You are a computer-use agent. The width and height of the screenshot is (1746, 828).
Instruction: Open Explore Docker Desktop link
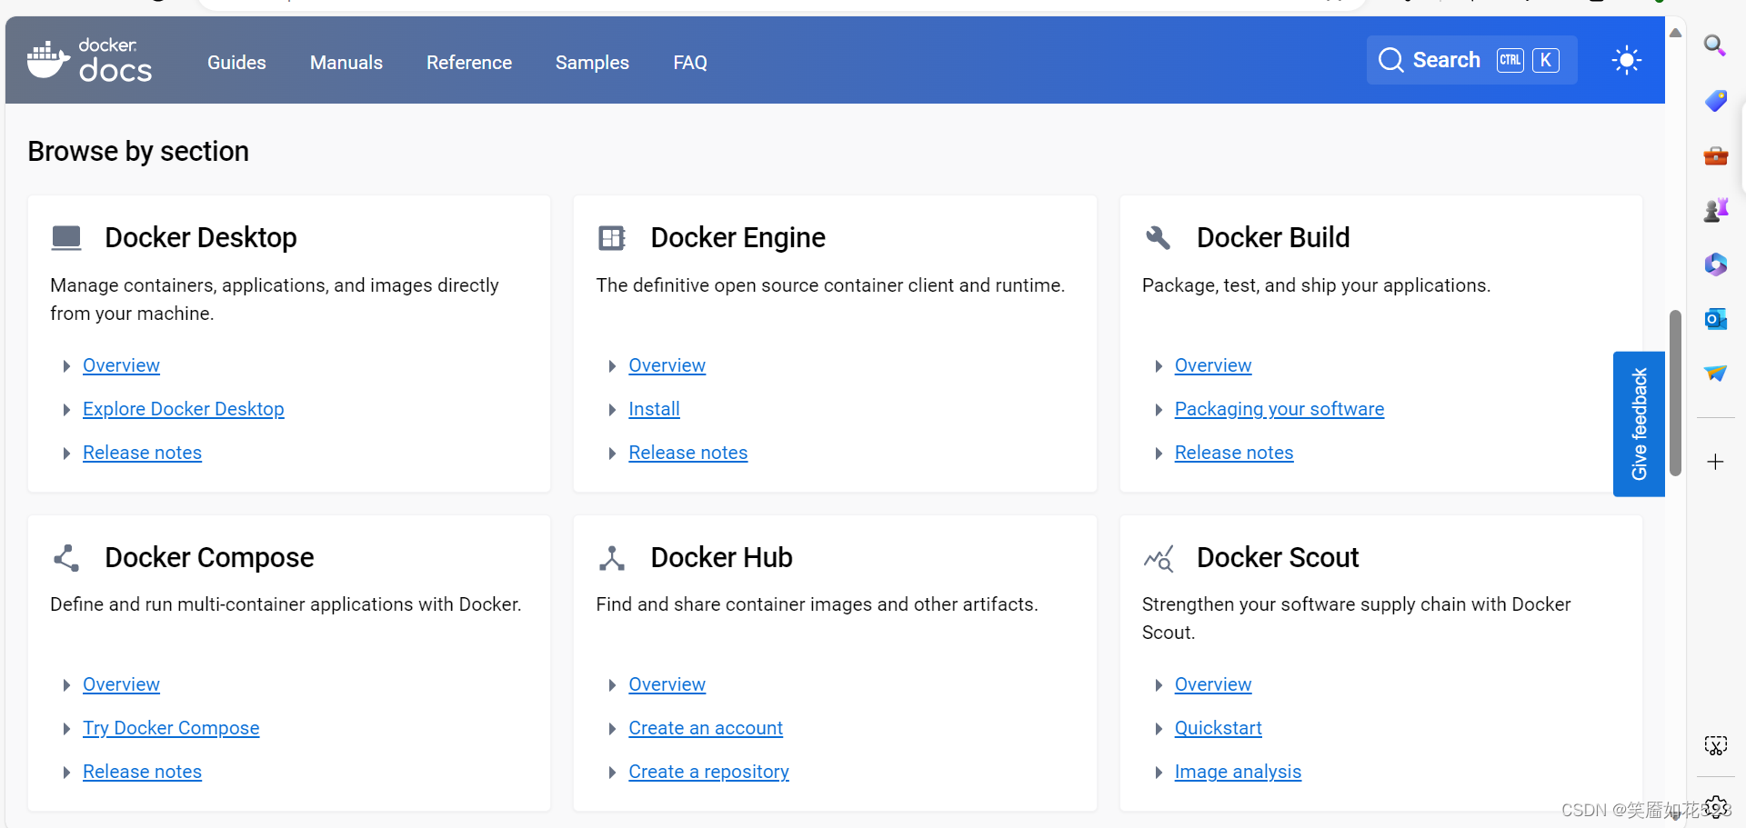point(184,409)
